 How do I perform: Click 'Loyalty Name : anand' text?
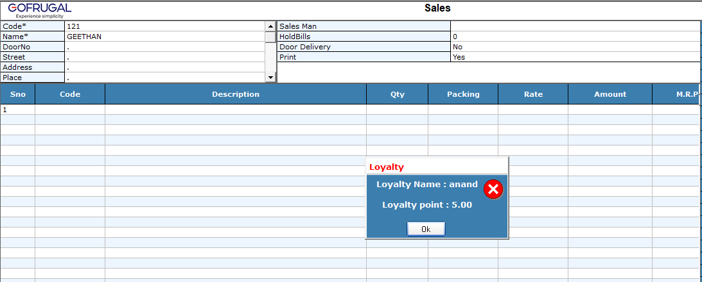pos(427,184)
